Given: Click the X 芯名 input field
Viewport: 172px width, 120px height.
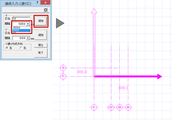Looking at the screenshot, I should [x=21, y=19].
